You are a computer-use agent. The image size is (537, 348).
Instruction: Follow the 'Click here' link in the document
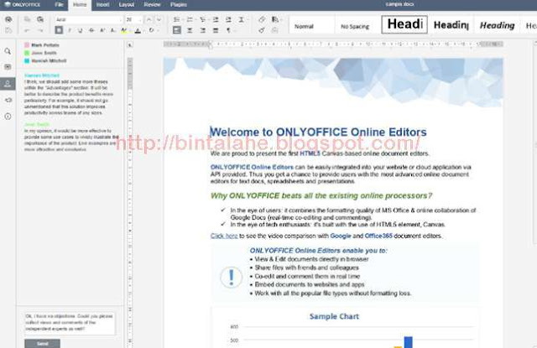(224, 236)
